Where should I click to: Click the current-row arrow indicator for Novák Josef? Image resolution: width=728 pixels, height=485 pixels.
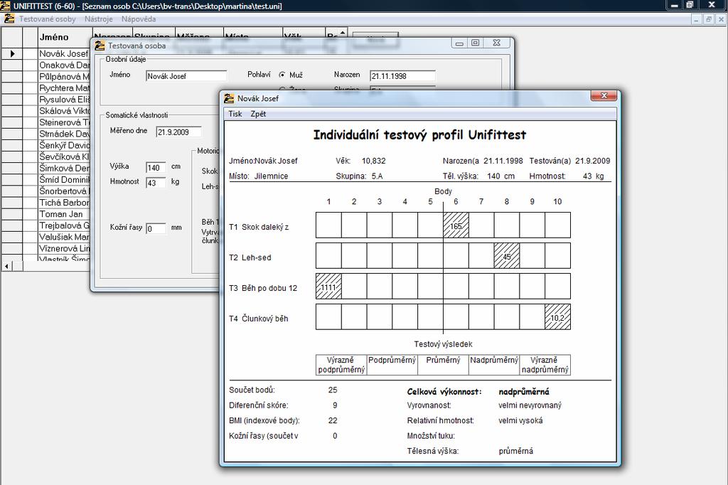point(12,53)
